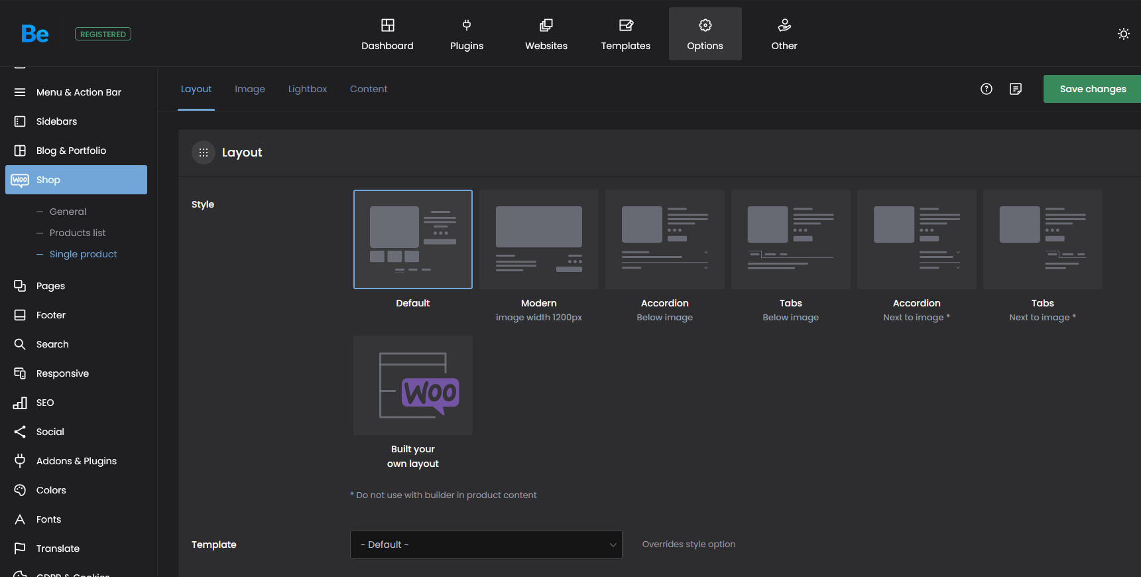Viewport: 1141px width, 577px height.
Task: Open the Pages settings
Action: (76, 286)
